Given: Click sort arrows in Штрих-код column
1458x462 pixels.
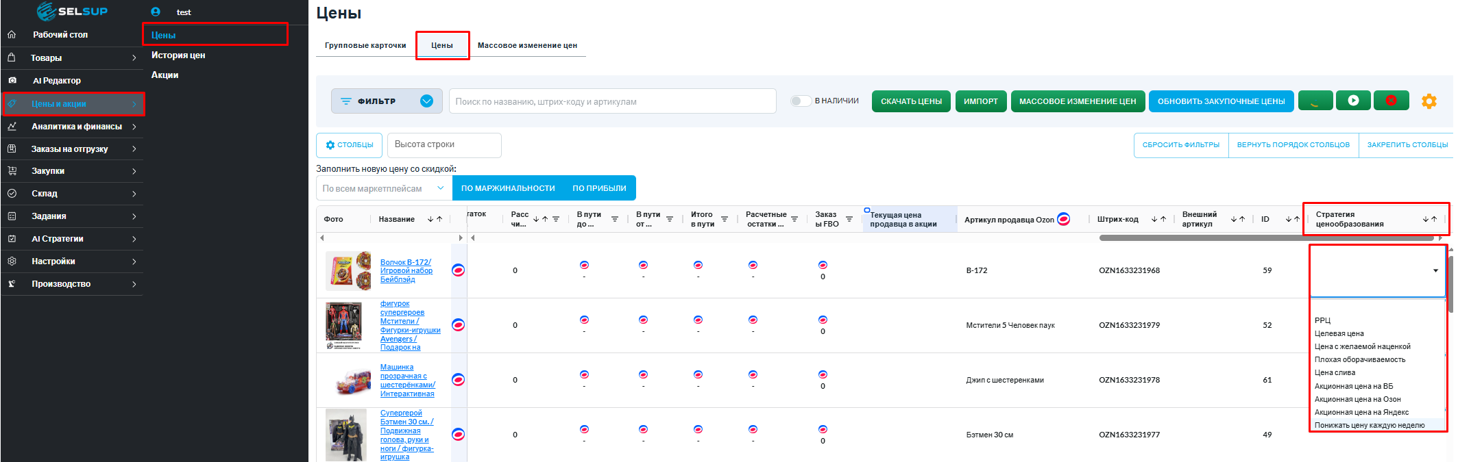Looking at the screenshot, I should tap(1158, 219).
